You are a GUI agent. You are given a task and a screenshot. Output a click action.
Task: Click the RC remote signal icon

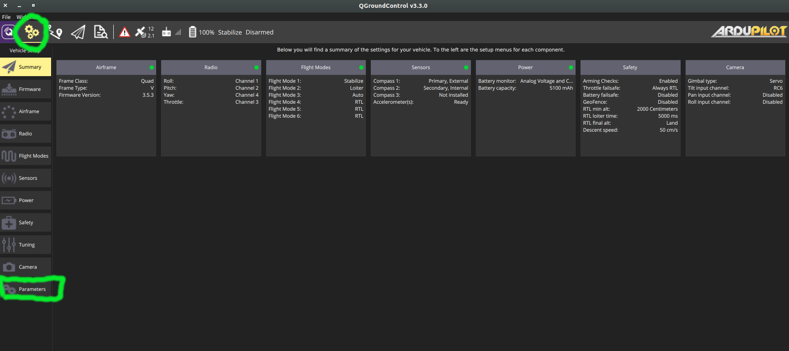click(x=166, y=32)
